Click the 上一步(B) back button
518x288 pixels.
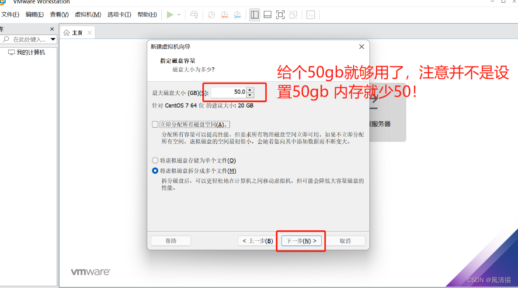coord(257,241)
